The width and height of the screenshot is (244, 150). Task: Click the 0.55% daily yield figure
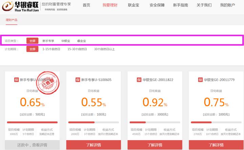(94, 102)
